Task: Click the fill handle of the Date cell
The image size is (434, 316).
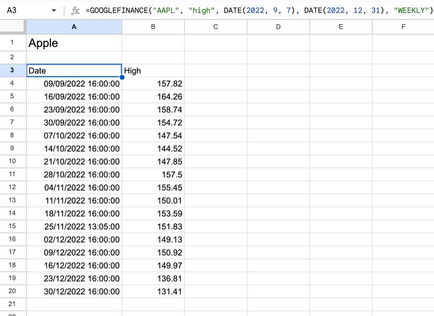Action: click(x=122, y=77)
